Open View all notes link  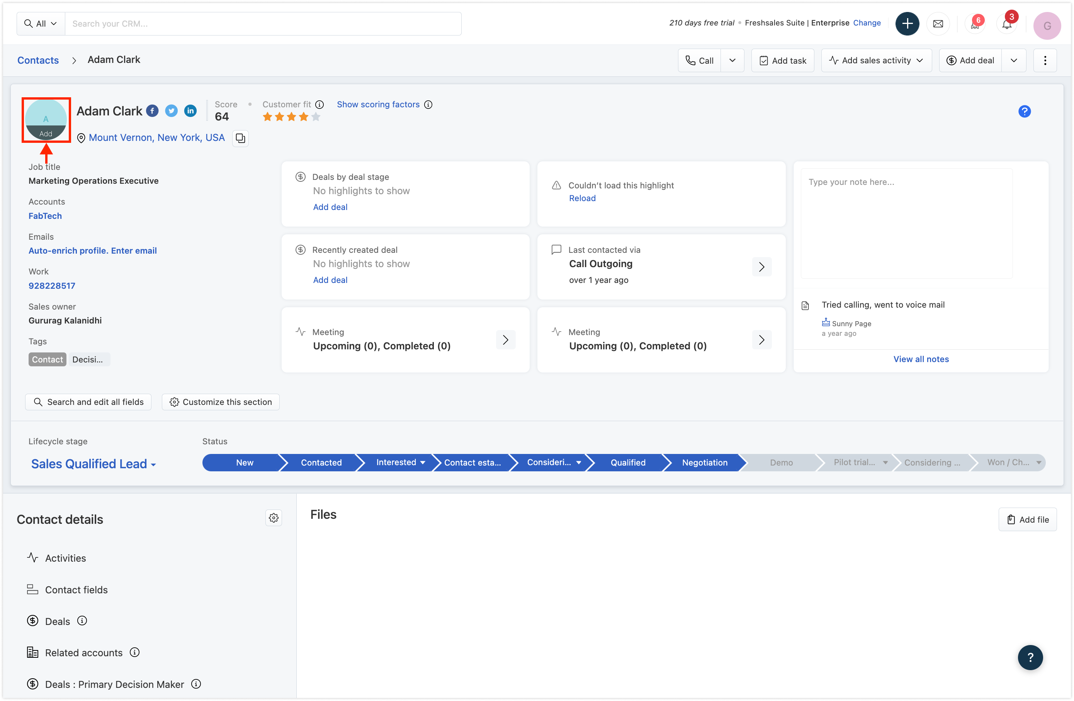921,359
